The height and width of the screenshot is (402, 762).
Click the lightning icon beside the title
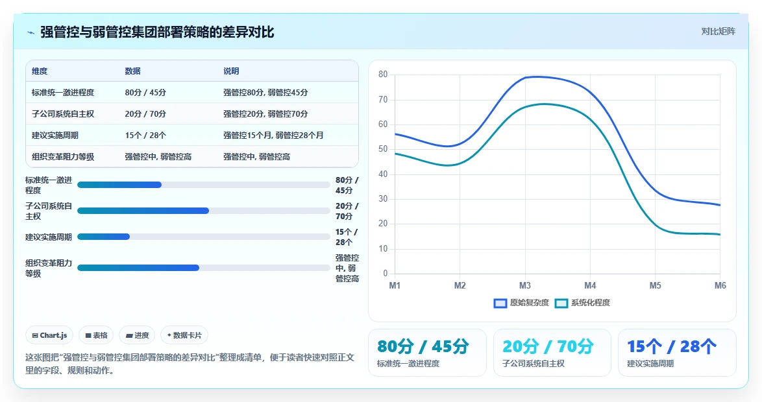point(31,32)
